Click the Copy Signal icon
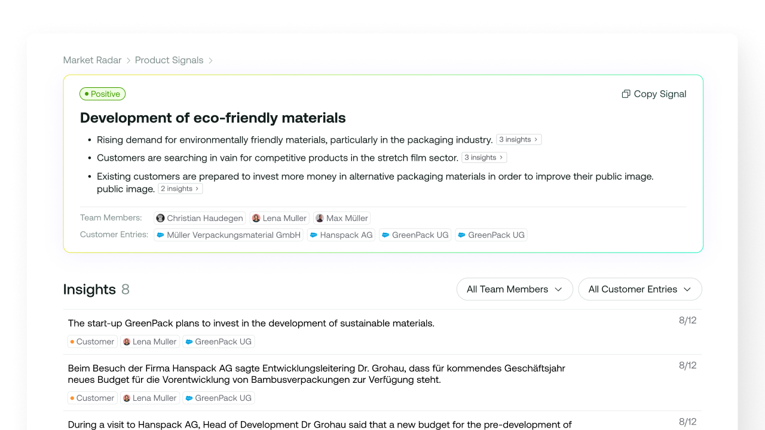The image size is (765, 430). 626,94
